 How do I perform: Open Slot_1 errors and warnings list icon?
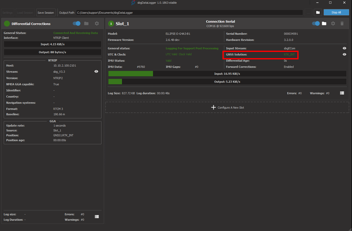point(342,93)
